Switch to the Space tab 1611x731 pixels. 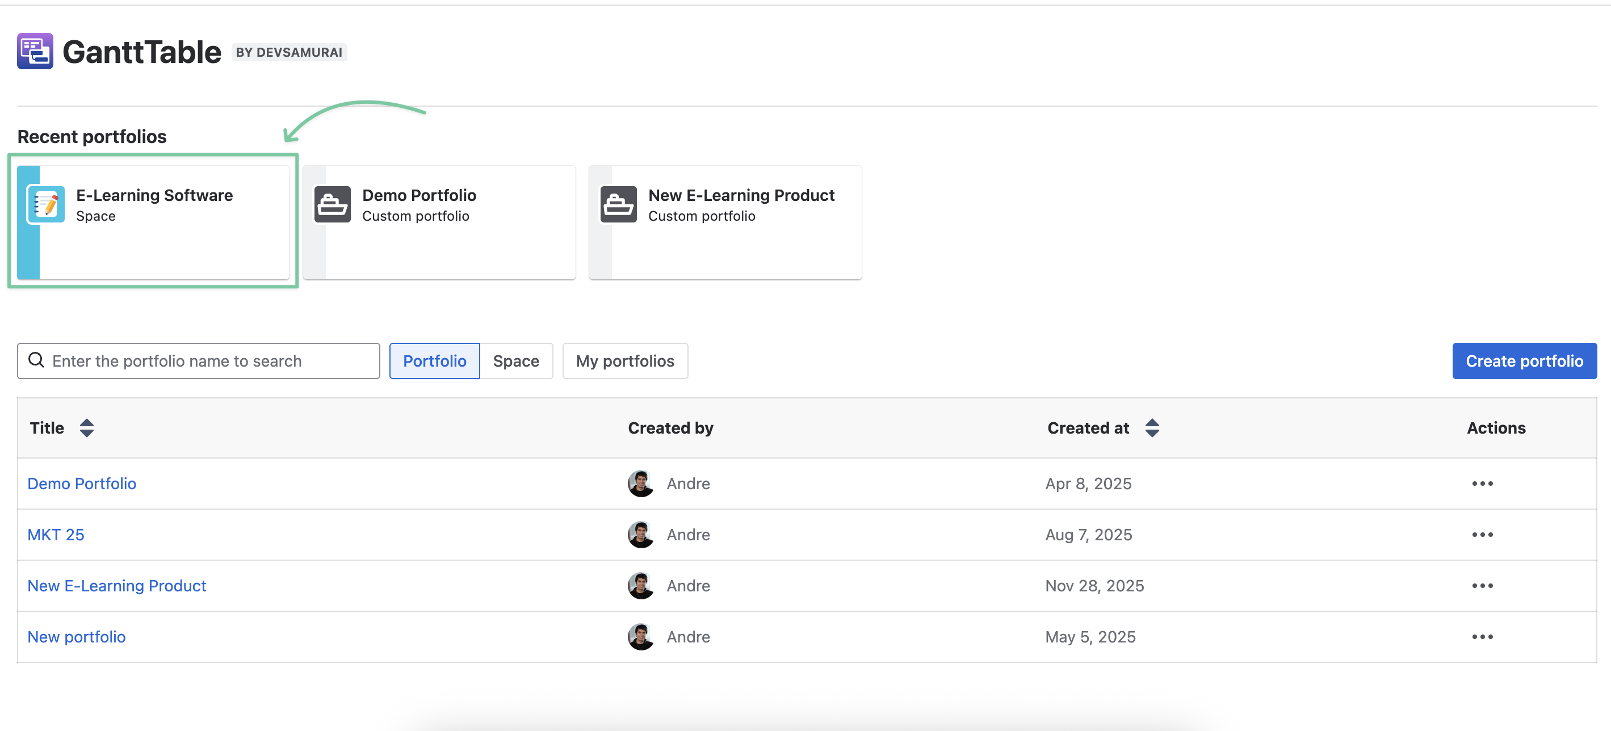click(516, 361)
